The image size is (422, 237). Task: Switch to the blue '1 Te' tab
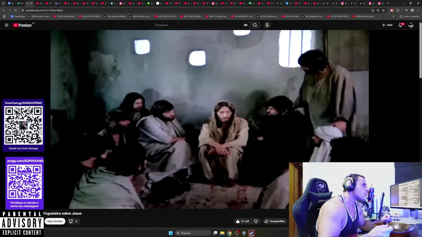coord(288,3)
